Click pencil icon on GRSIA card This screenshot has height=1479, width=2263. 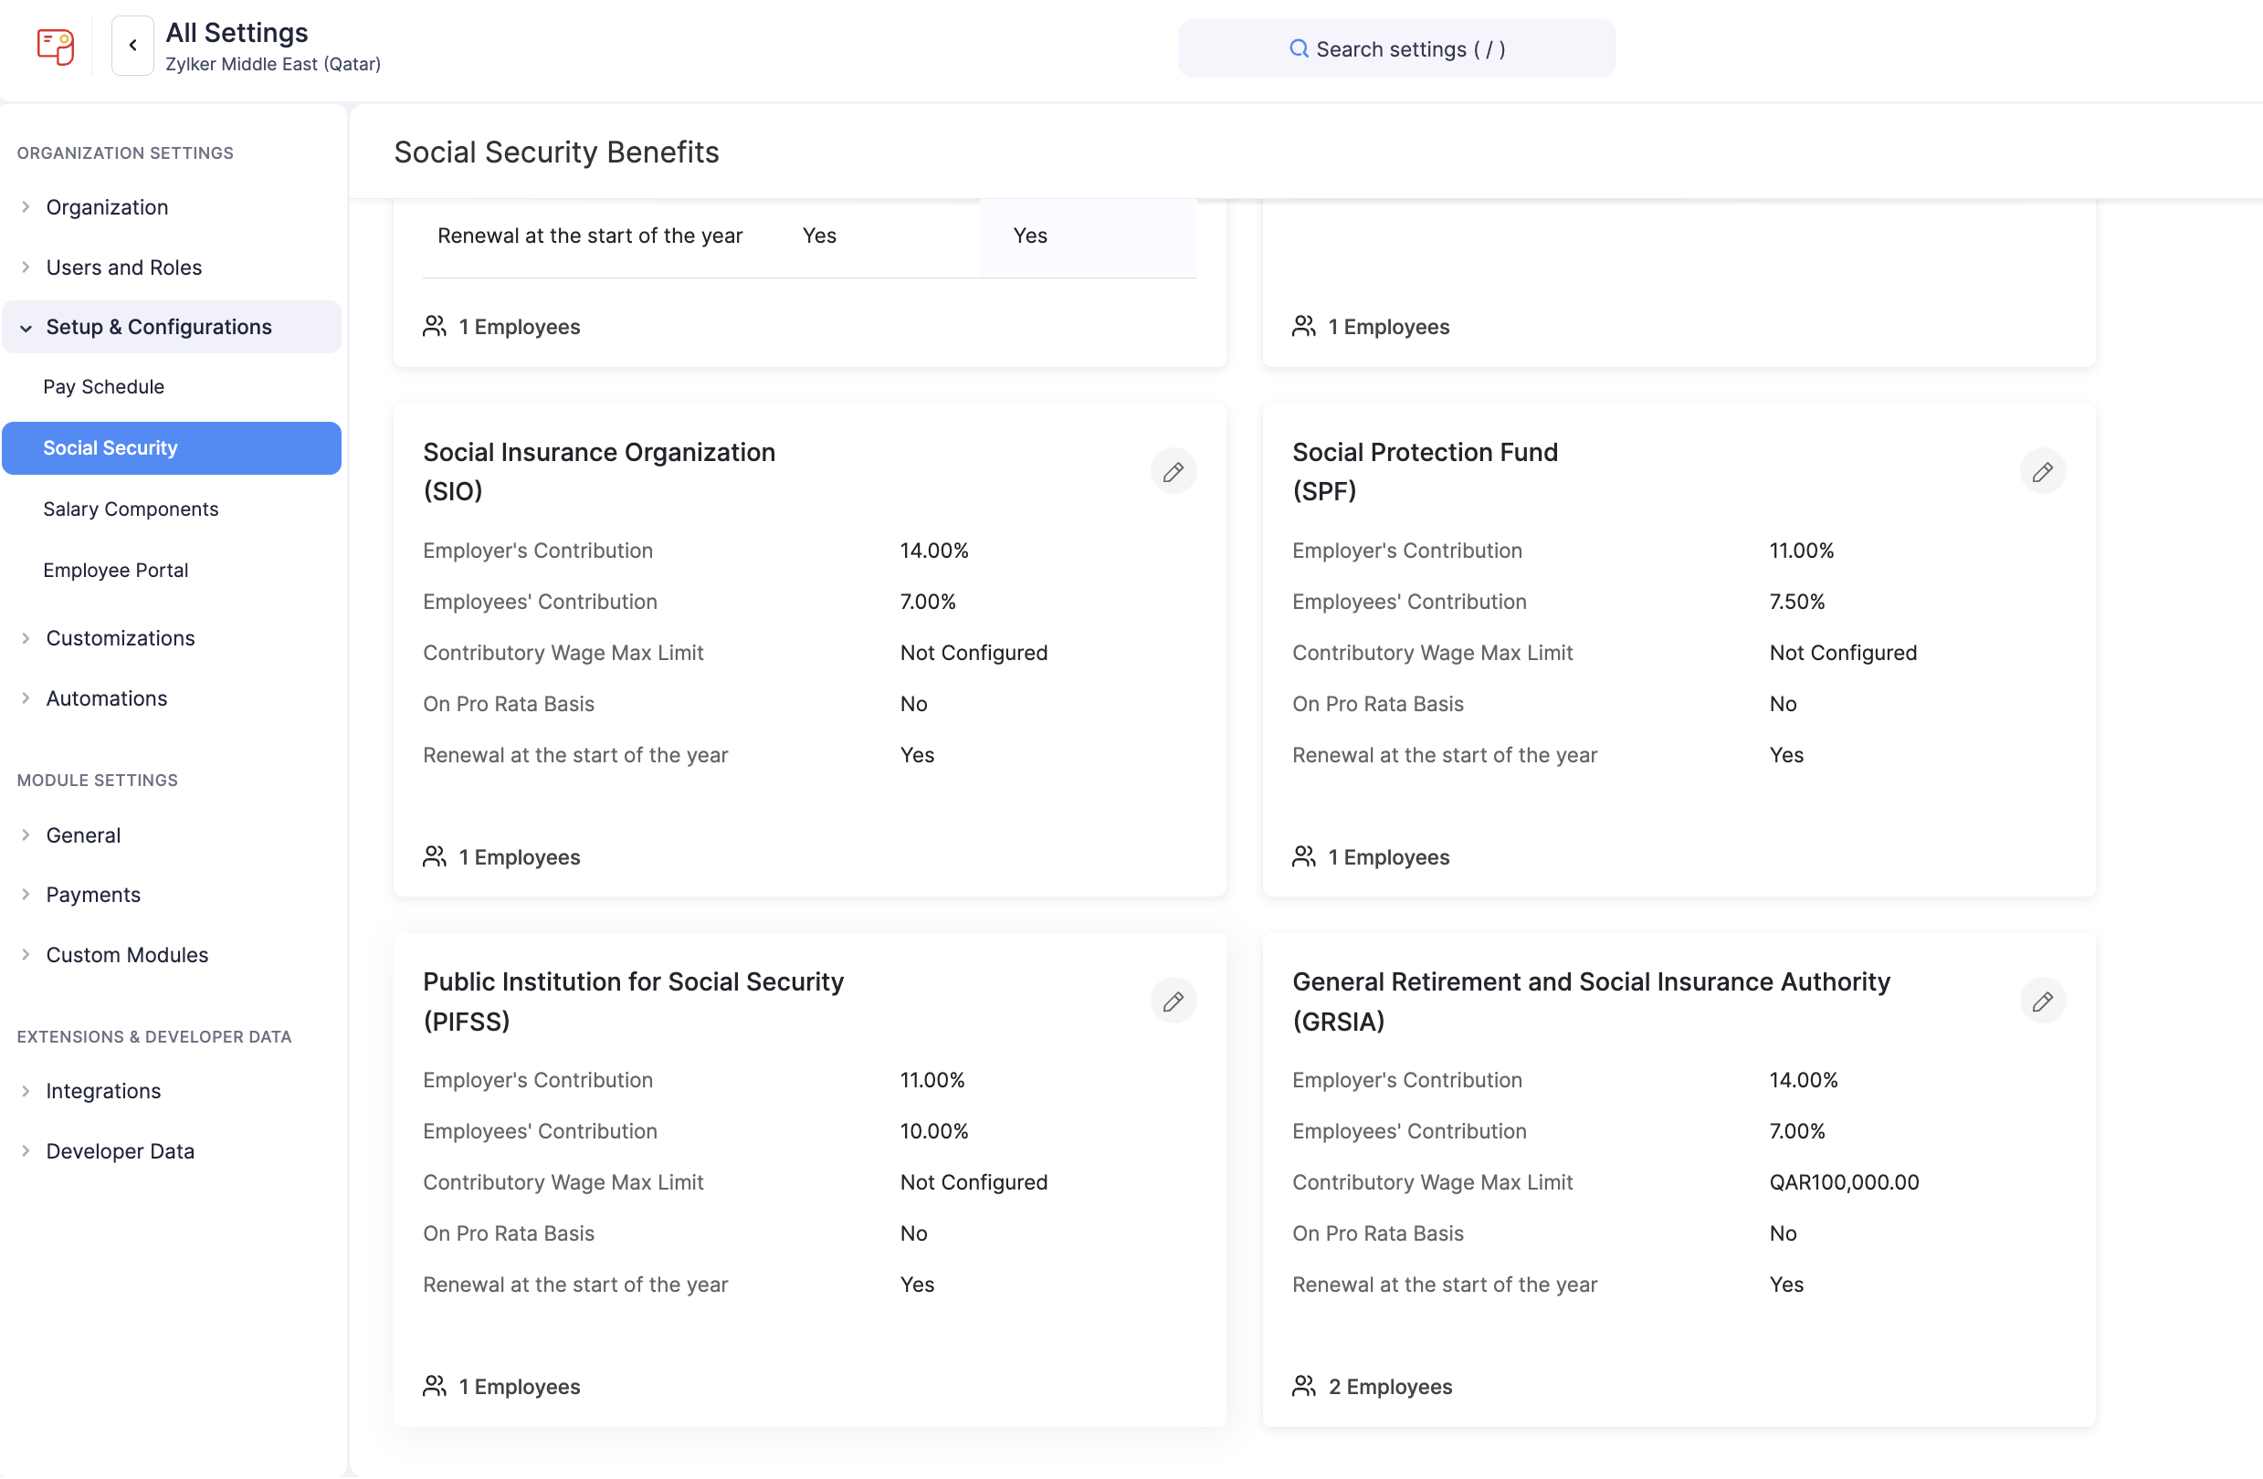click(2041, 1001)
